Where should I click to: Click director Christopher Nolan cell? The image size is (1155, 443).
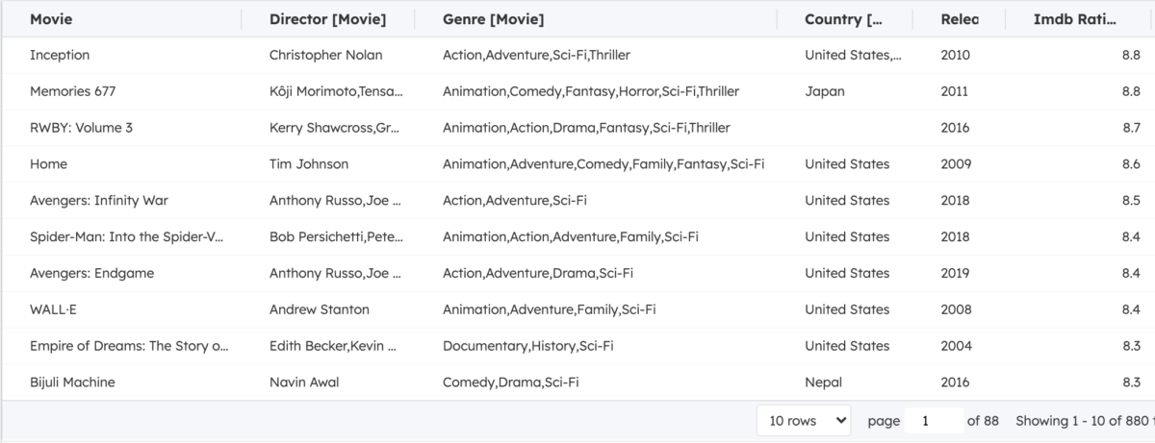(327, 56)
